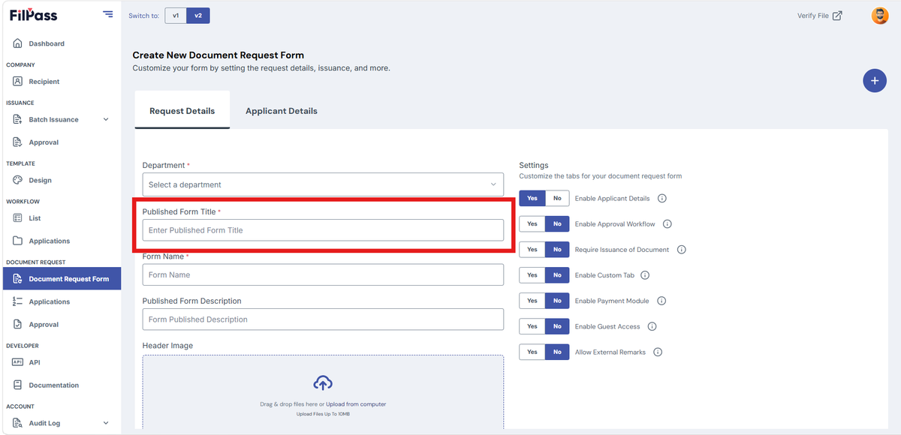Expand Batch Issuance in the sidebar
901x435 pixels.
[x=105, y=119]
